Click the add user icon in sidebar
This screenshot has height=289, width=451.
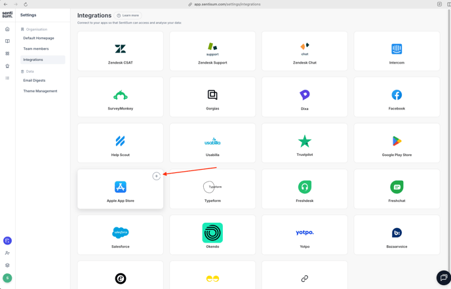tap(7, 253)
